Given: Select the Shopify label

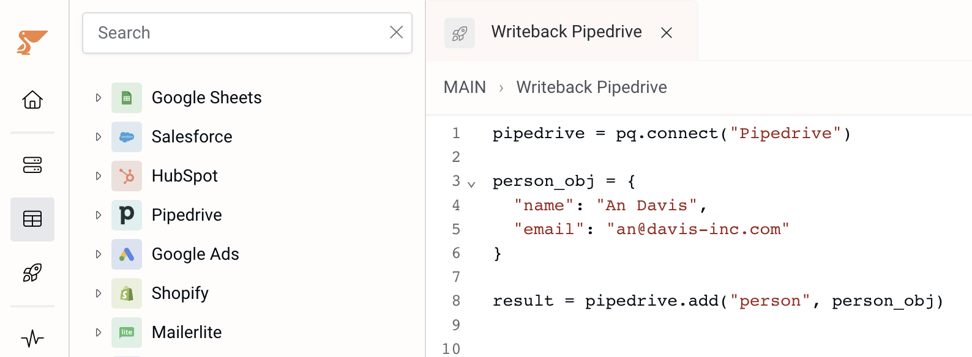Looking at the screenshot, I should 180,293.
